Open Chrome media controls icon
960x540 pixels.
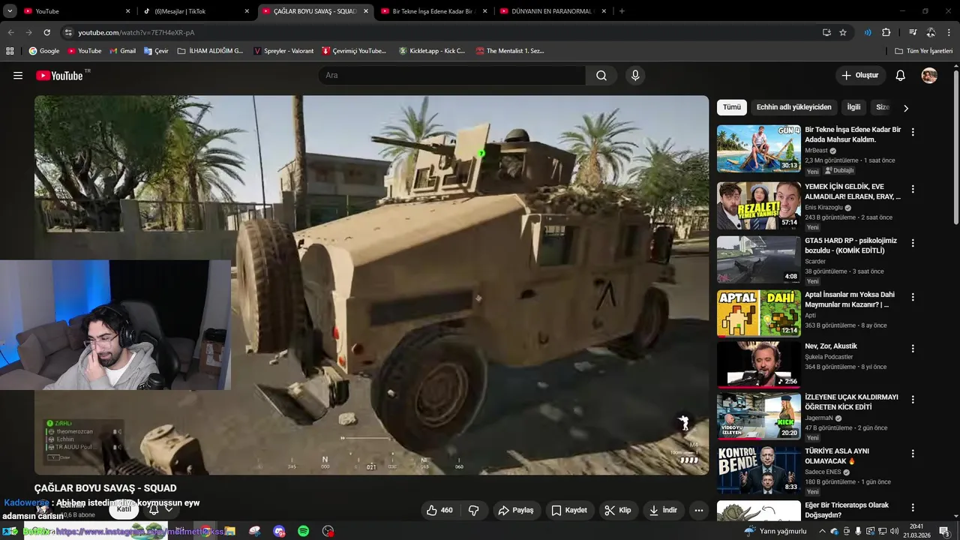click(913, 32)
